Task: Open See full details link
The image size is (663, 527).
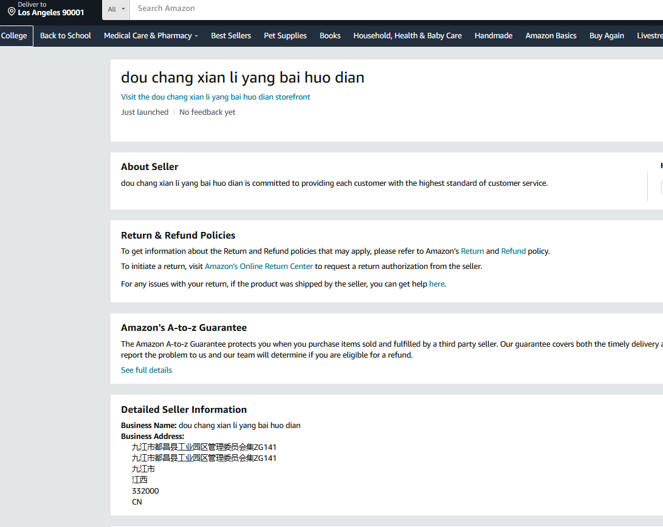Action: 146,370
